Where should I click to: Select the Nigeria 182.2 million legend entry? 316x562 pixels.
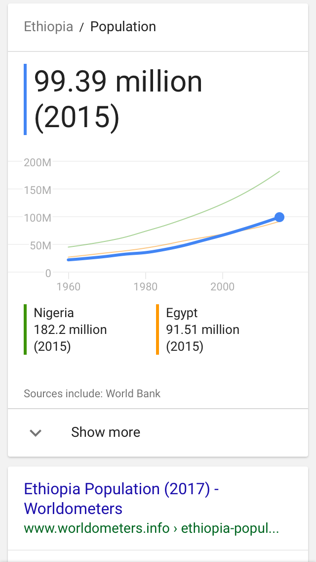pos(70,329)
